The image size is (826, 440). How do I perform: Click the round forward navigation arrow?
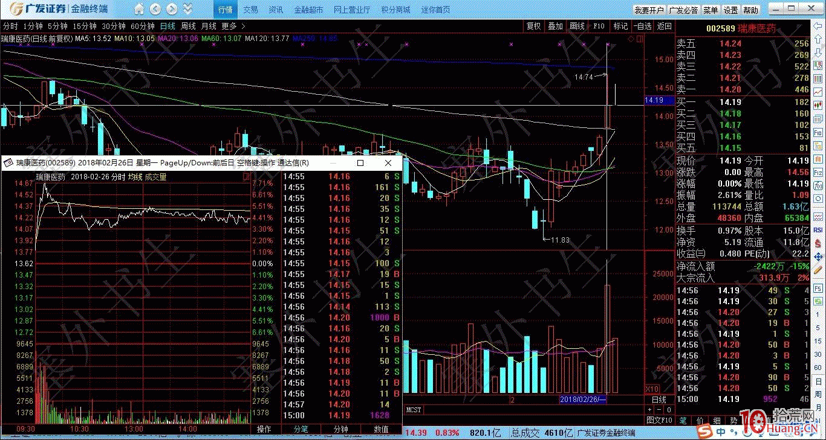172,9
